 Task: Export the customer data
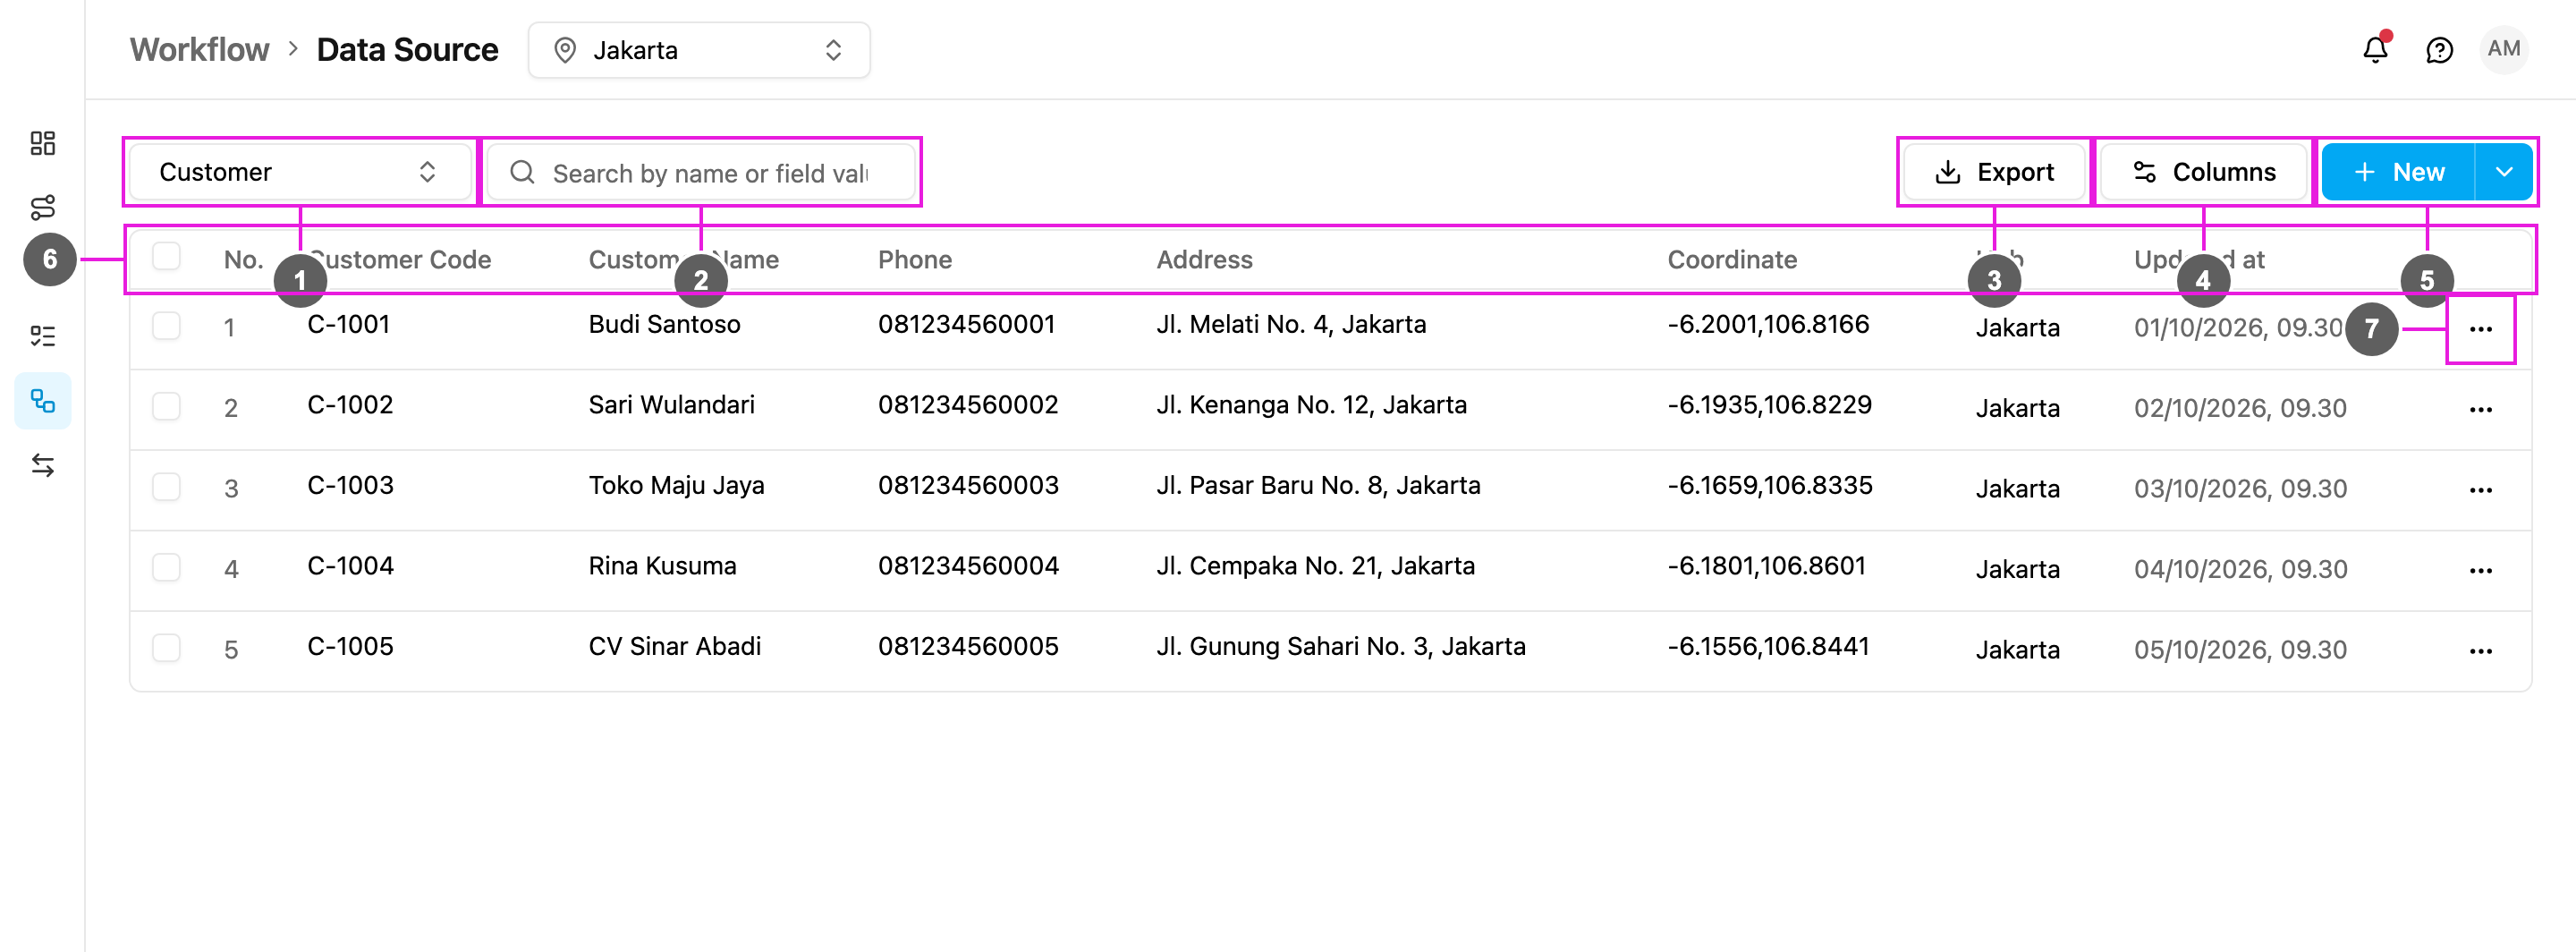(x=1994, y=172)
